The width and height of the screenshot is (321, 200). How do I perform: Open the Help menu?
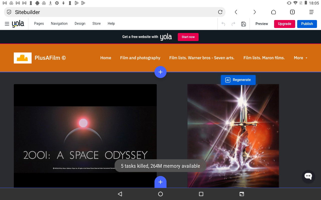pyautogui.click(x=111, y=23)
